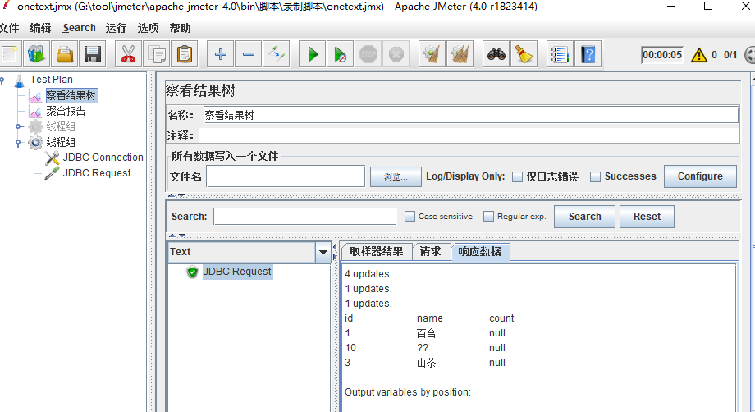Select the 察看结果树 tree node

click(x=71, y=95)
